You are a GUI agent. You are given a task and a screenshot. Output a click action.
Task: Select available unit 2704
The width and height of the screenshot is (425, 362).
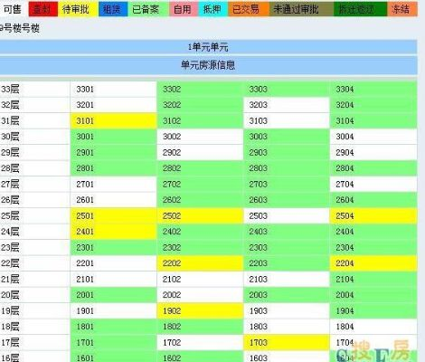click(x=373, y=184)
